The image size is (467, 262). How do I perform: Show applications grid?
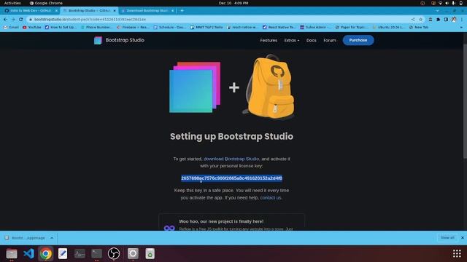[457, 253]
